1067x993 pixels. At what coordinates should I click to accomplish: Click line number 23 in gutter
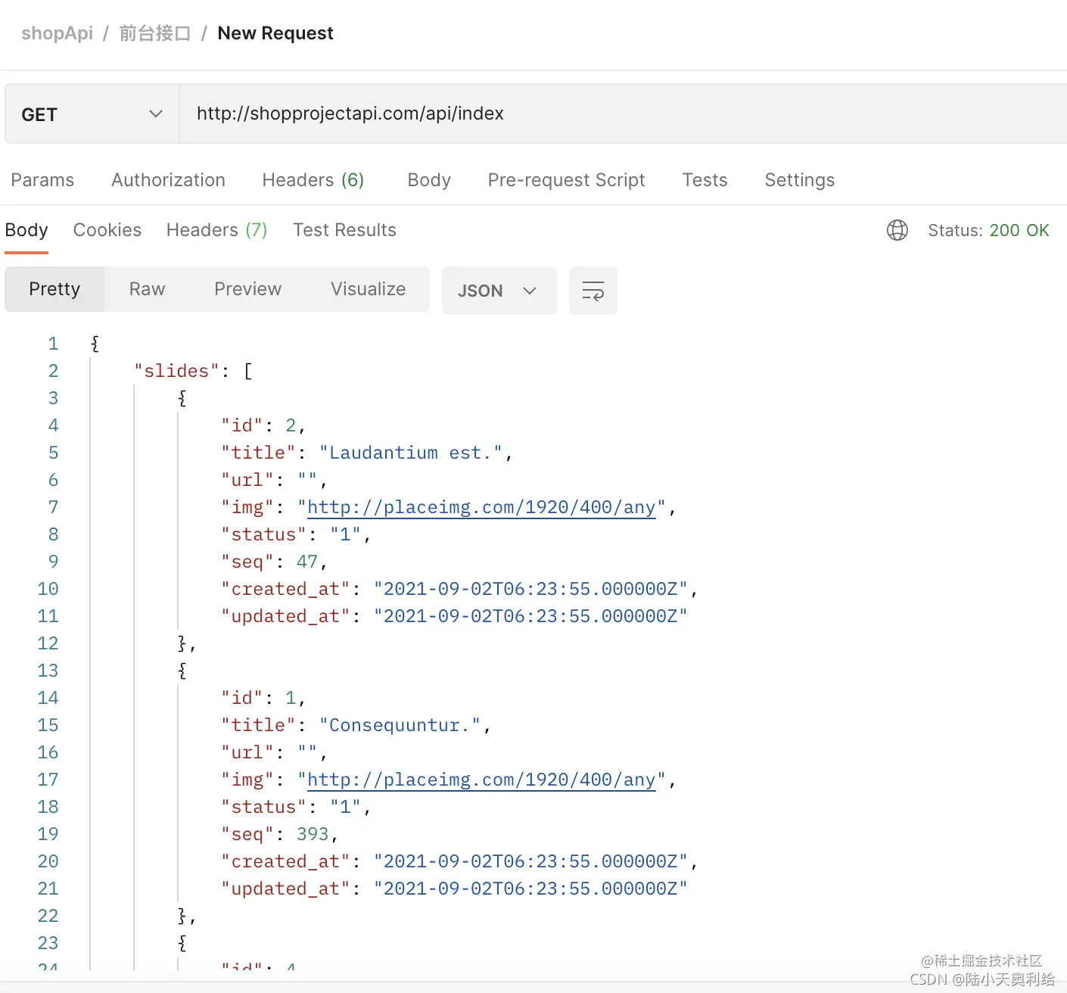tap(48, 943)
